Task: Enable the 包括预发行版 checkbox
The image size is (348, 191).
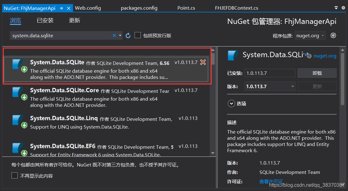Action: tap(138, 35)
